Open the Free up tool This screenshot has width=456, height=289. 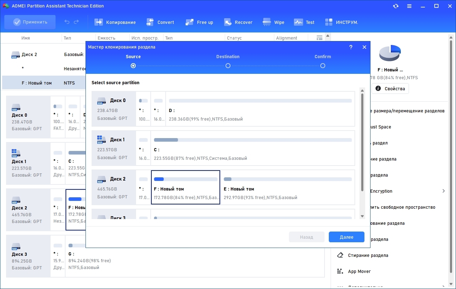pyautogui.click(x=199, y=22)
